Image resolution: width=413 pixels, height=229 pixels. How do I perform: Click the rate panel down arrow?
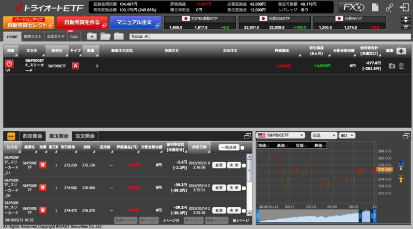(406, 22)
